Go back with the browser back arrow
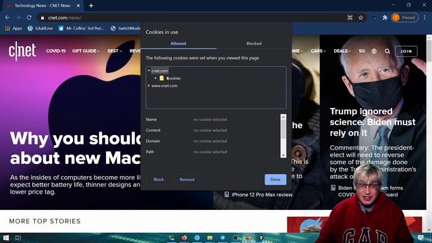 [x=7, y=18]
